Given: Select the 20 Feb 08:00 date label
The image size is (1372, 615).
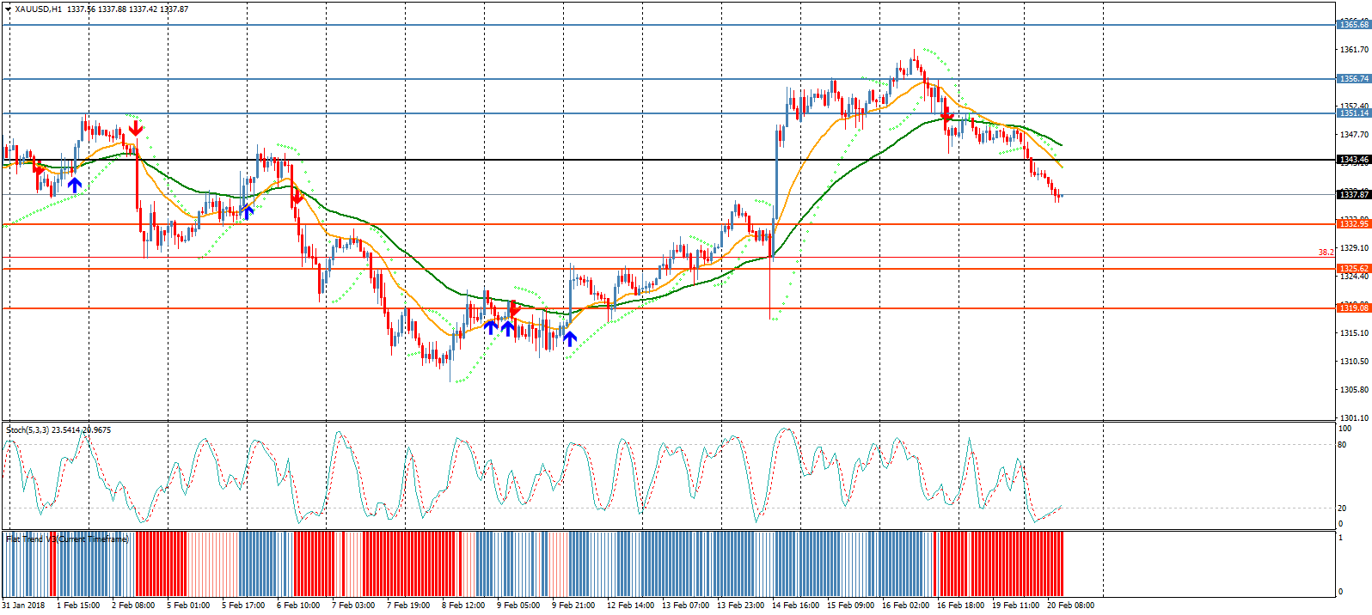Looking at the screenshot, I should pyautogui.click(x=1070, y=606).
